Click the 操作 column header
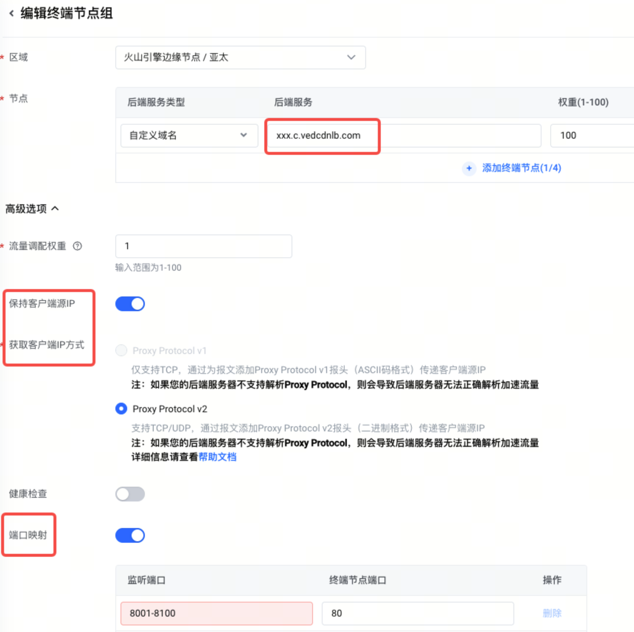Image resolution: width=634 pixels, height=632 pixels. [x=552, y=580]
